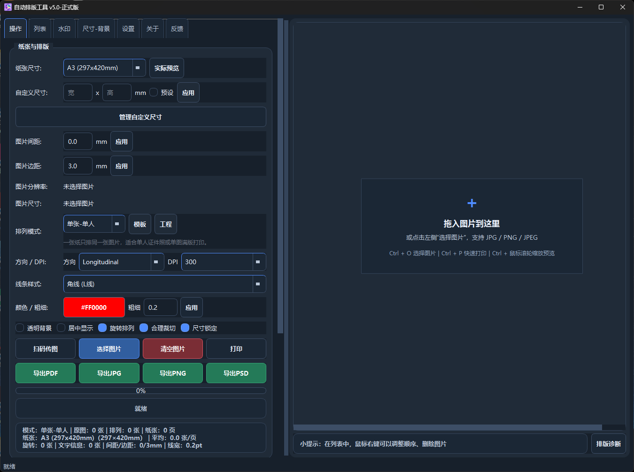634x472 pixels.
Task: Click 清空图片 button
Action: (x=173, y=349)
